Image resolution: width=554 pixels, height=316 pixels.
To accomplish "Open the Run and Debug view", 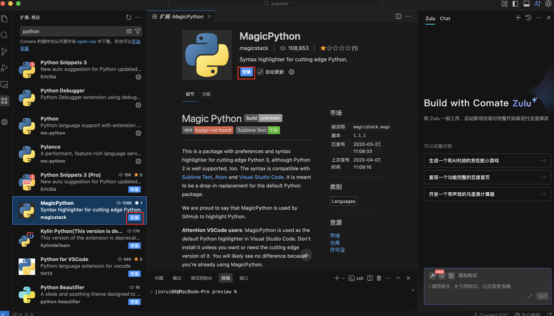I will click(x=4, y=68).
